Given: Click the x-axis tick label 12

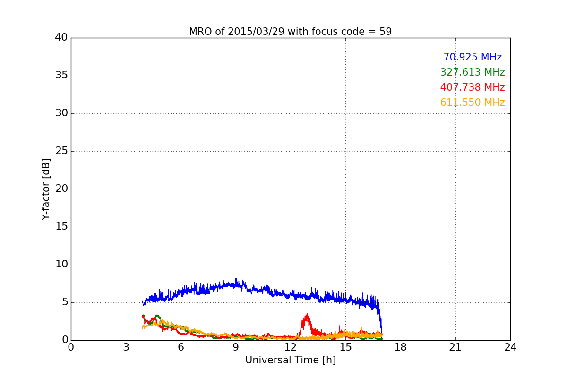Looking at the screenshot, I should pyautogui.click(x=291, y=347).
